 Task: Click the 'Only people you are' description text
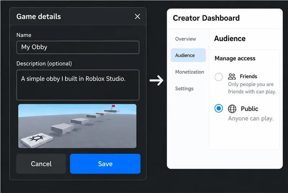pyautogui.click(x=251, y=84)
